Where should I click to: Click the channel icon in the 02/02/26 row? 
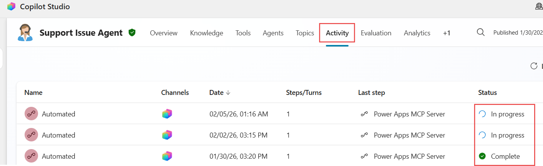click(167, 135)
